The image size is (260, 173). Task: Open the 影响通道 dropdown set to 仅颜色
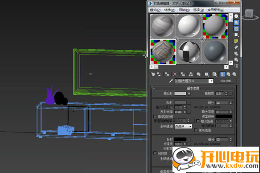(x=182, y=126)
